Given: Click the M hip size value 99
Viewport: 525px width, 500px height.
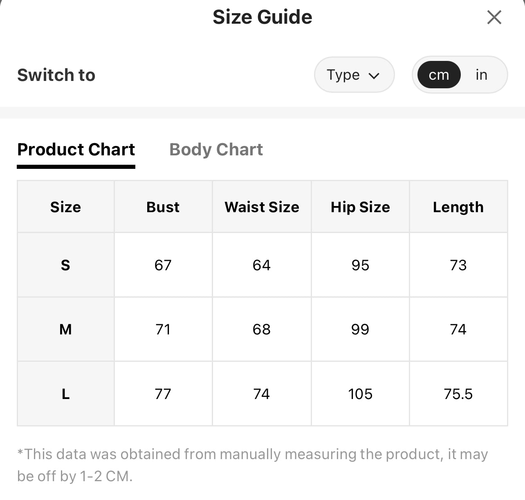Looking at the screenshot, I should 360,329.
